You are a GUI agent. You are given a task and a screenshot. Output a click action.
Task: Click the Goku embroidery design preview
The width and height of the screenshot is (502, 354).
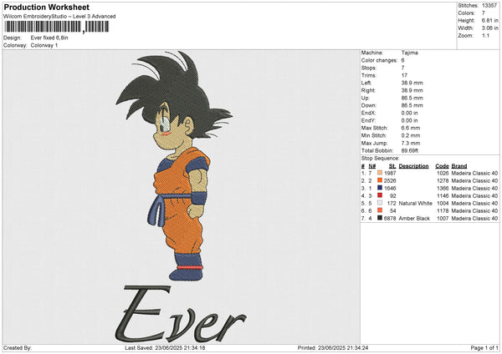[x=175, y=166]
